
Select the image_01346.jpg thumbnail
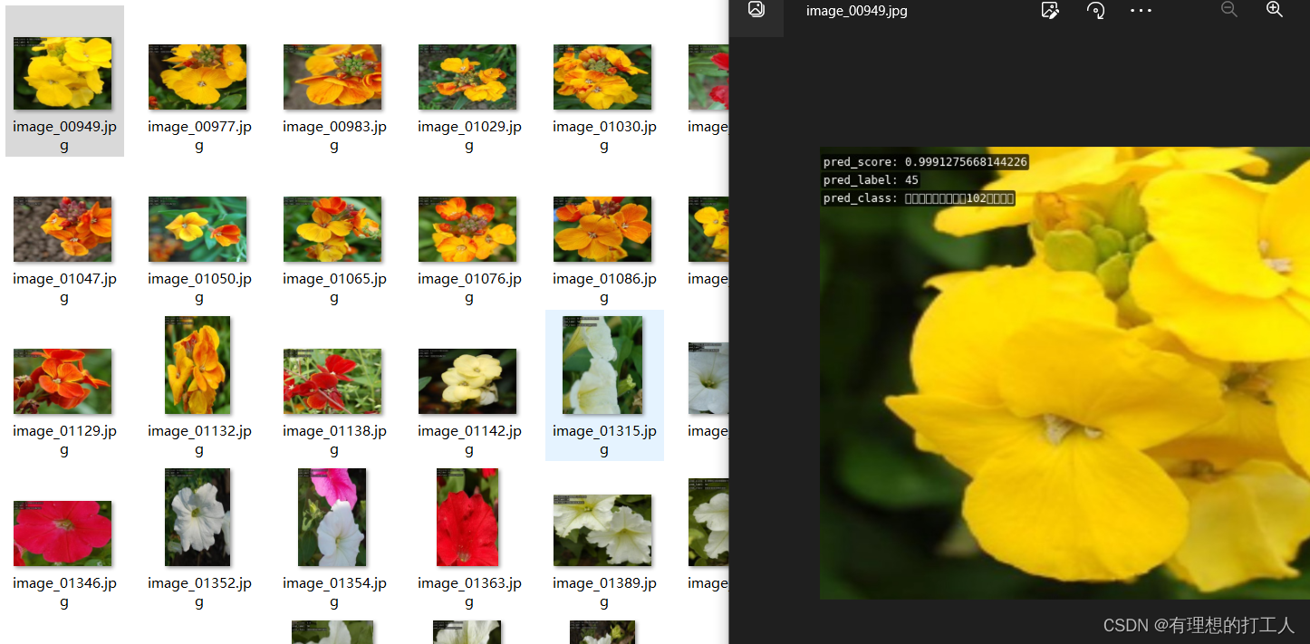63,533
